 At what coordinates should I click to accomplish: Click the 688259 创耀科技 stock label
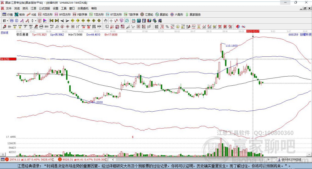(300, 34)
